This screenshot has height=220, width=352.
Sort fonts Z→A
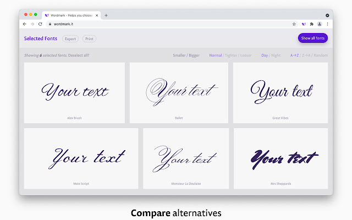(306, 55)
